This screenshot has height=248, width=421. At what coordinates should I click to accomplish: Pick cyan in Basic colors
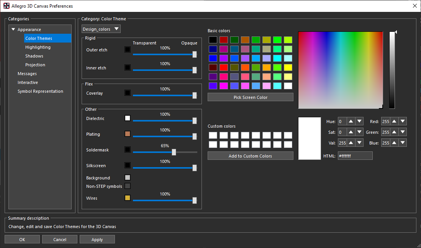pos(277,58)
